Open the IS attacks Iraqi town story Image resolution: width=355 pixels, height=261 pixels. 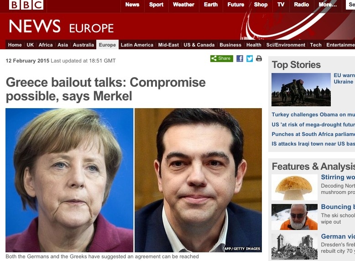tap(313, 144)
